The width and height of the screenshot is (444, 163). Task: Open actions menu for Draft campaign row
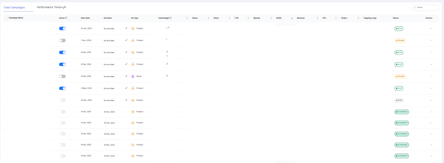tap(431, 100)
